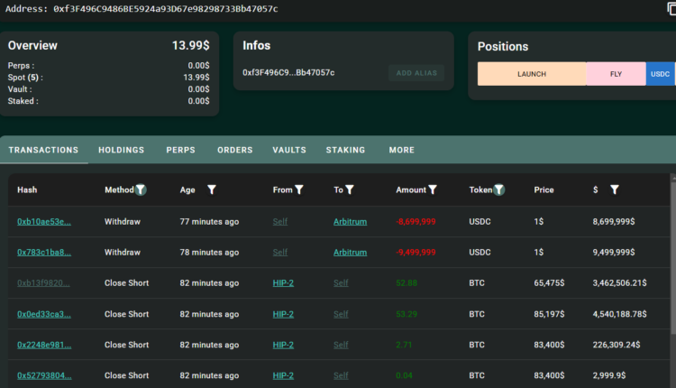The height and width of the screenshot is (388, 676).
Task: Click Arbitrum link in the first row
Action: coord(350,221)
